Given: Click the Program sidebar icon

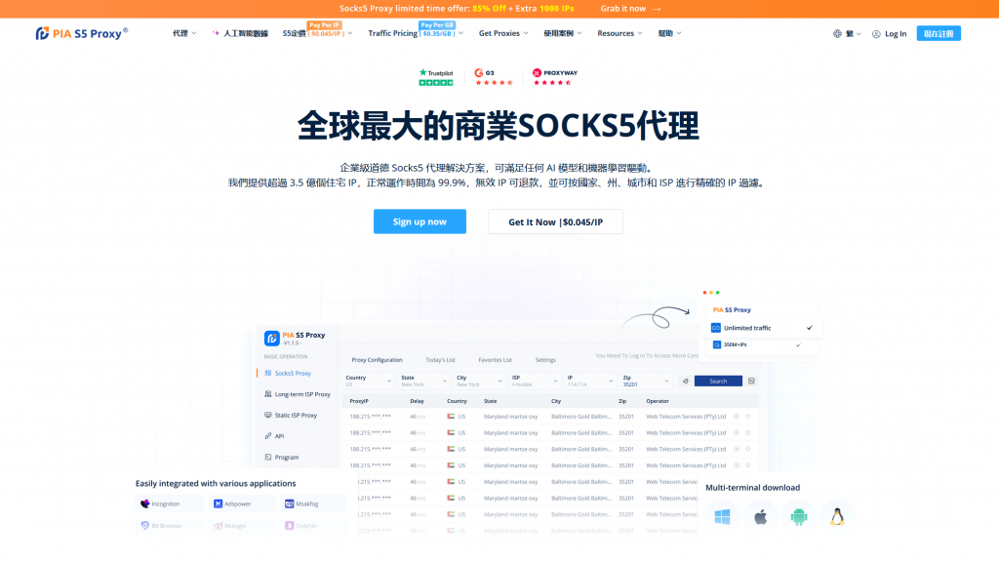Looking at the screenshot, I should coord(268,457).
